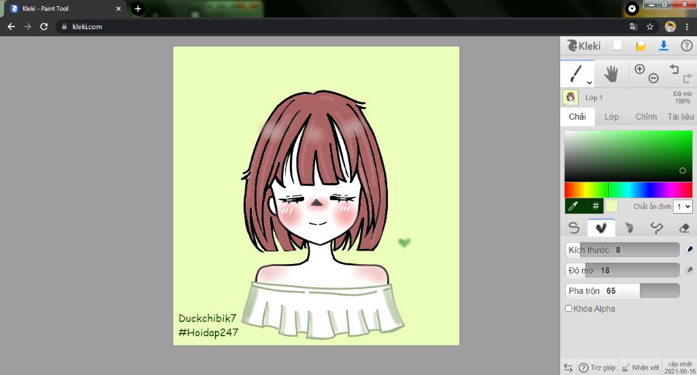The height and width of the screenshot is (375, 697).
Task: Bookmark this page with the star
Action: pos(649,27)
